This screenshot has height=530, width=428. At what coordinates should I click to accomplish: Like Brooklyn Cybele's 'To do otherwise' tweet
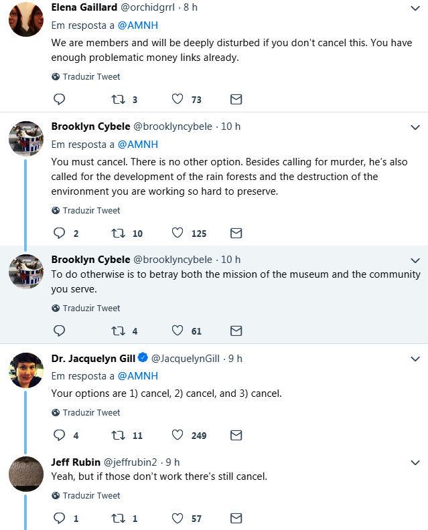(x=177, y=331)
